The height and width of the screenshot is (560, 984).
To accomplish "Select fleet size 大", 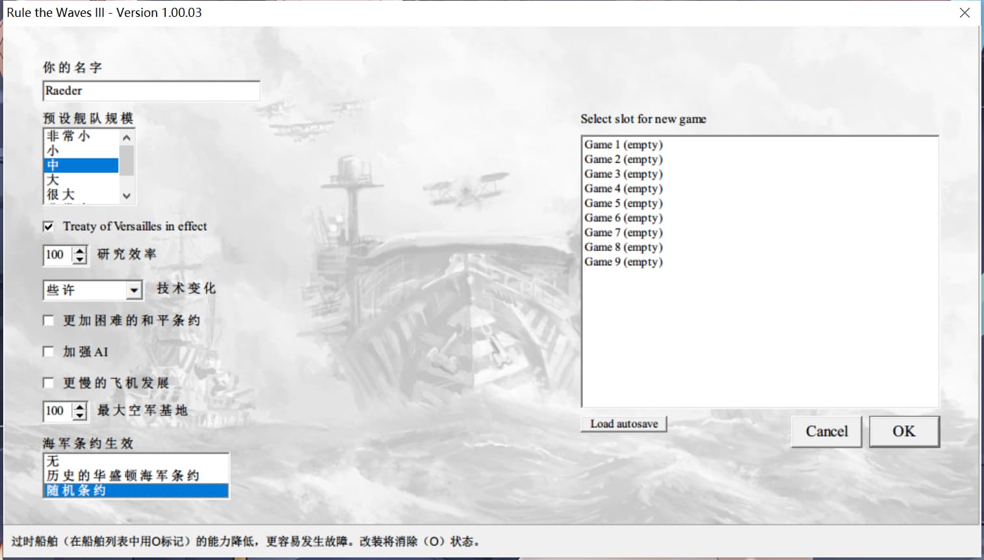I will point(81,180).
